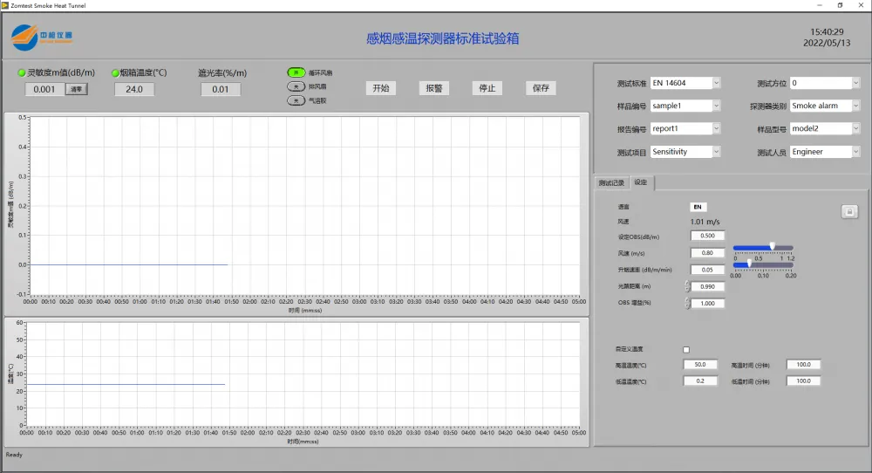Screen dimensions: 872x473
Task: Toggle the 气溶胶 aerosol switch
Action: 296,100
